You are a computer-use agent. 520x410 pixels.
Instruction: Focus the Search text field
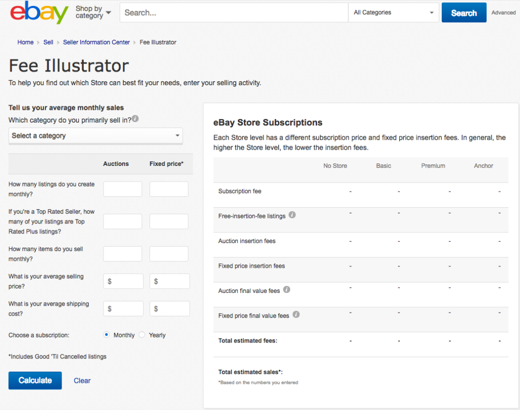click(234, 13)
